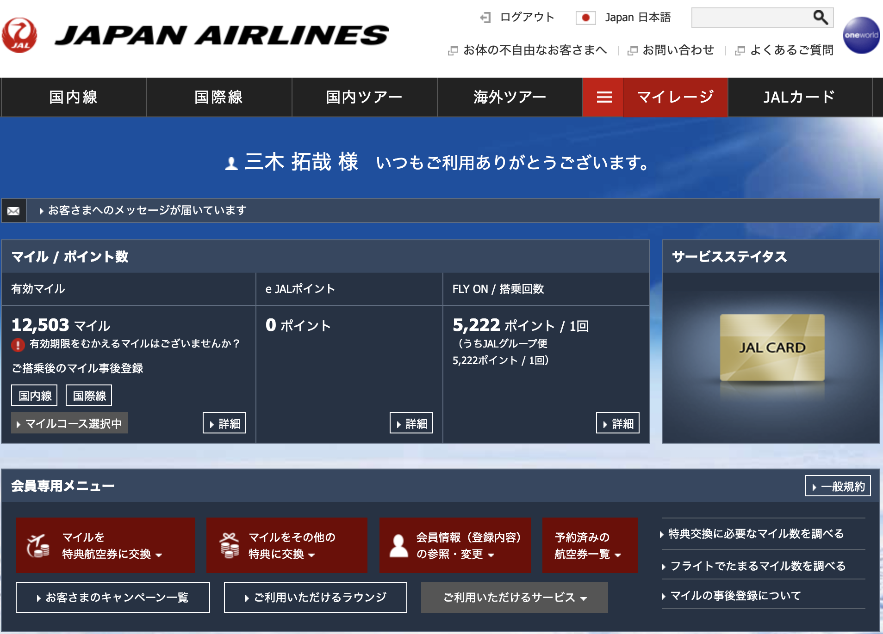883x634 pixels.
Task: Click the user icon beside 三木 拓哉
Action: (231, 163)
